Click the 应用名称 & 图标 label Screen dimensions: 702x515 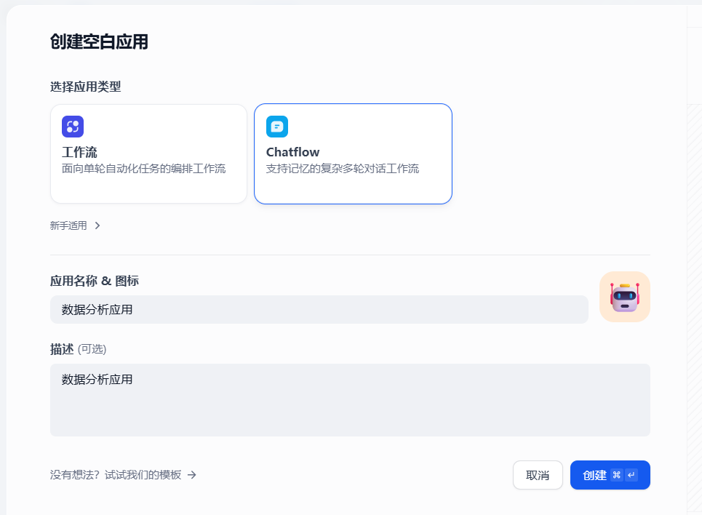click(x=95, y=281)
